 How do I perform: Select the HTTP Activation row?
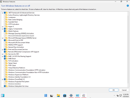coord(14,24)
